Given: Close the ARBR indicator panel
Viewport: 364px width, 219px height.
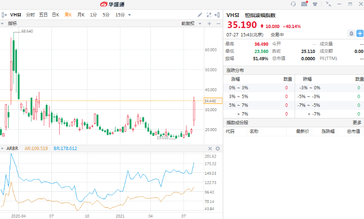Looking at the screenshot, I should point(210,149).
